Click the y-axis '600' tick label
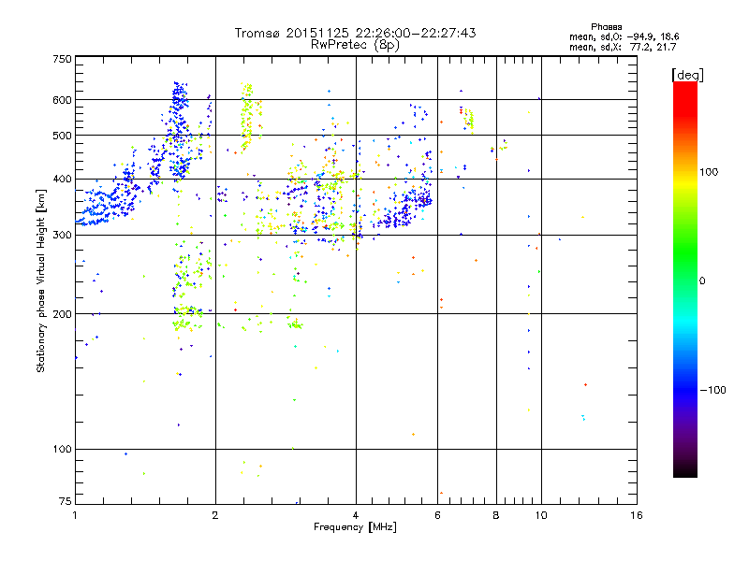 [x=62, y=100]
